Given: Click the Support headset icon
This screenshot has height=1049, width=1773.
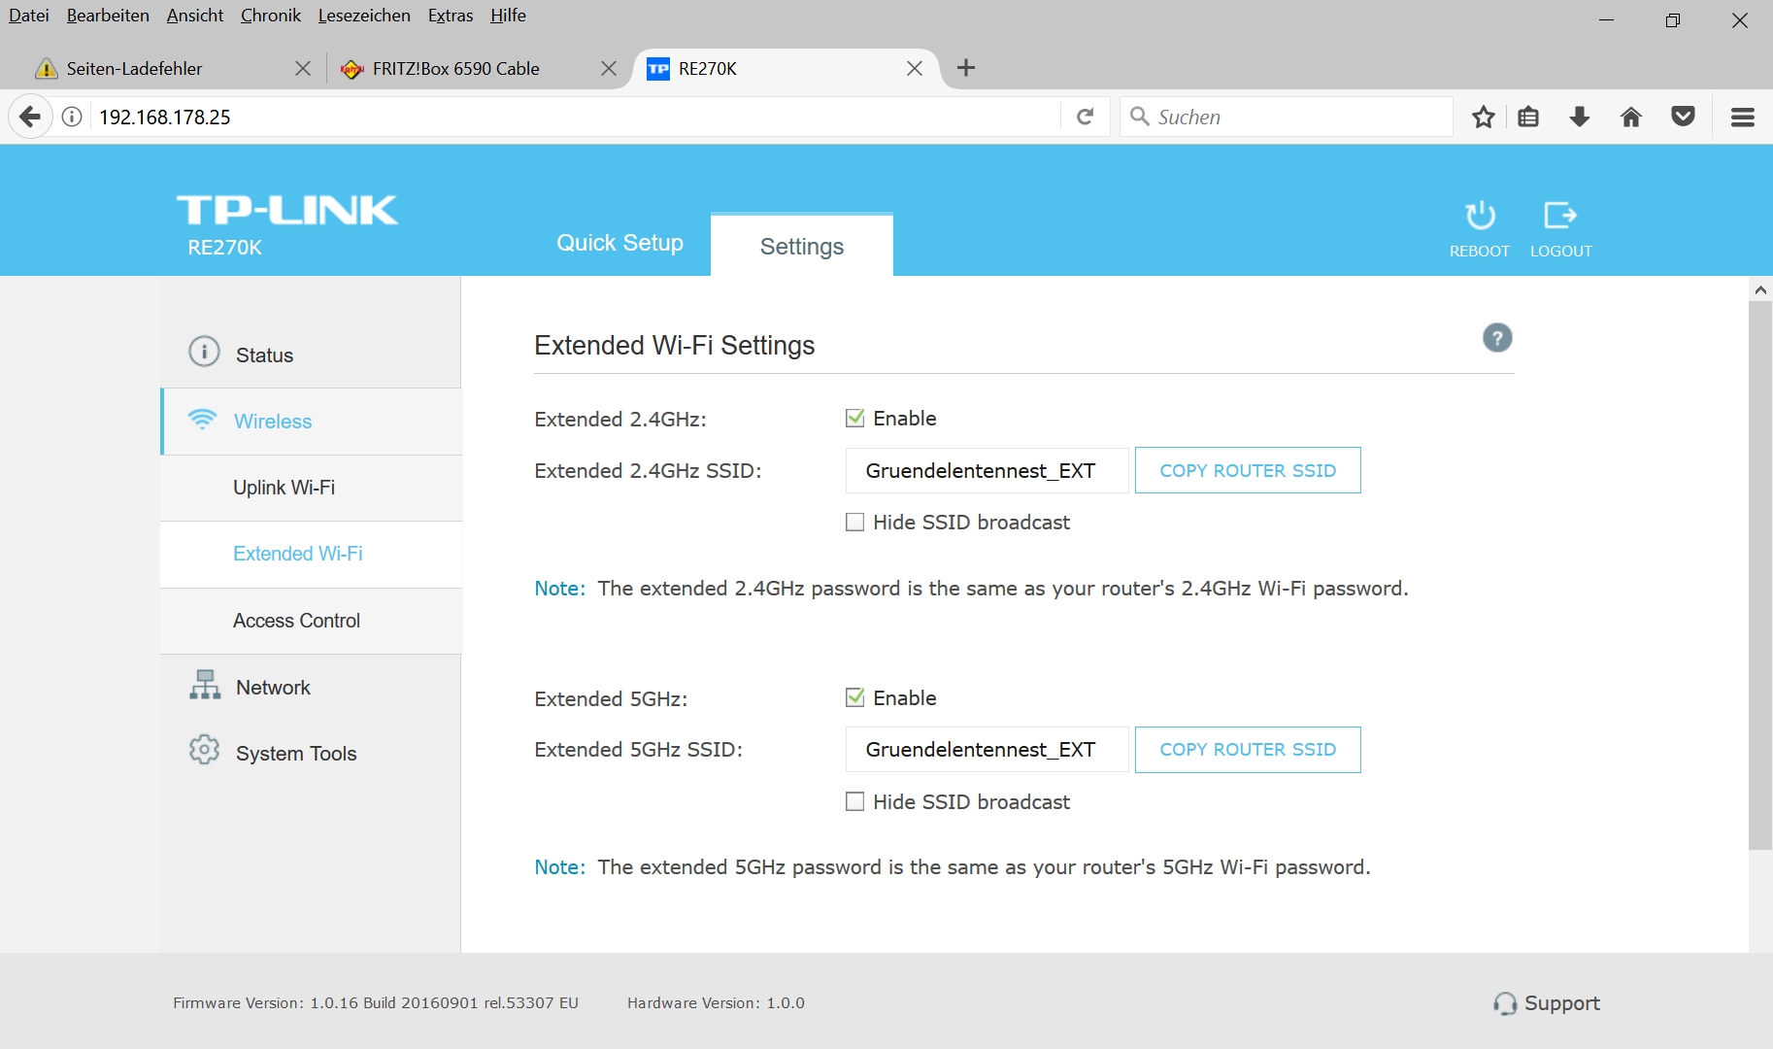Looking at the screenshot, I should [x=1505, y=1003].
